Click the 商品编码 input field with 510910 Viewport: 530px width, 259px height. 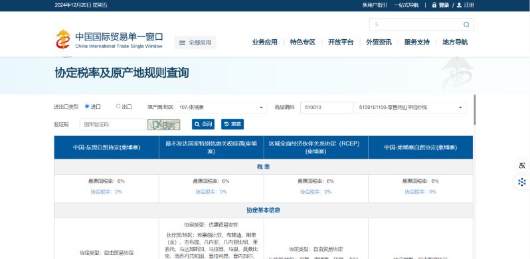pos(327,108)
